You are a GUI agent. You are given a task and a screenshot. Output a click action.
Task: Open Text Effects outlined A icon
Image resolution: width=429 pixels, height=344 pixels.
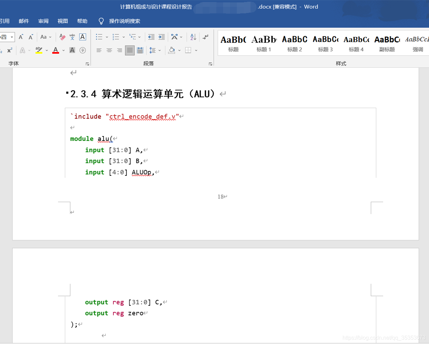(23, 50)
